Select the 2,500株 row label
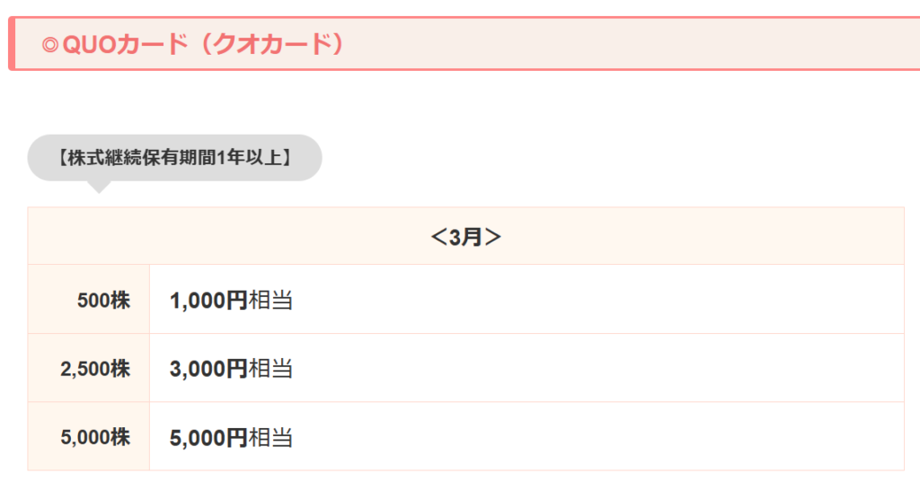The height and width of the screenshot is (482, 920). coord(95,369)
